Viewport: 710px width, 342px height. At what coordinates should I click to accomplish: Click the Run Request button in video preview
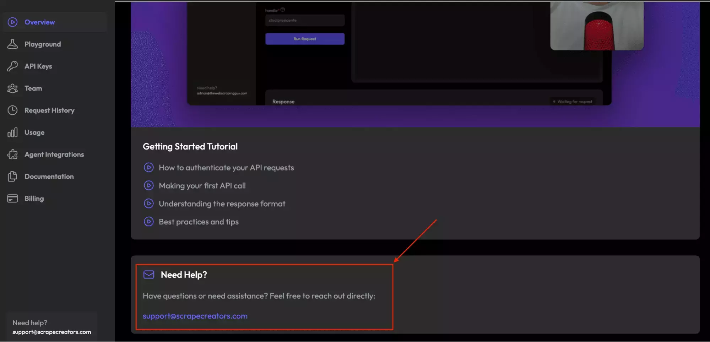coord(305,39)
